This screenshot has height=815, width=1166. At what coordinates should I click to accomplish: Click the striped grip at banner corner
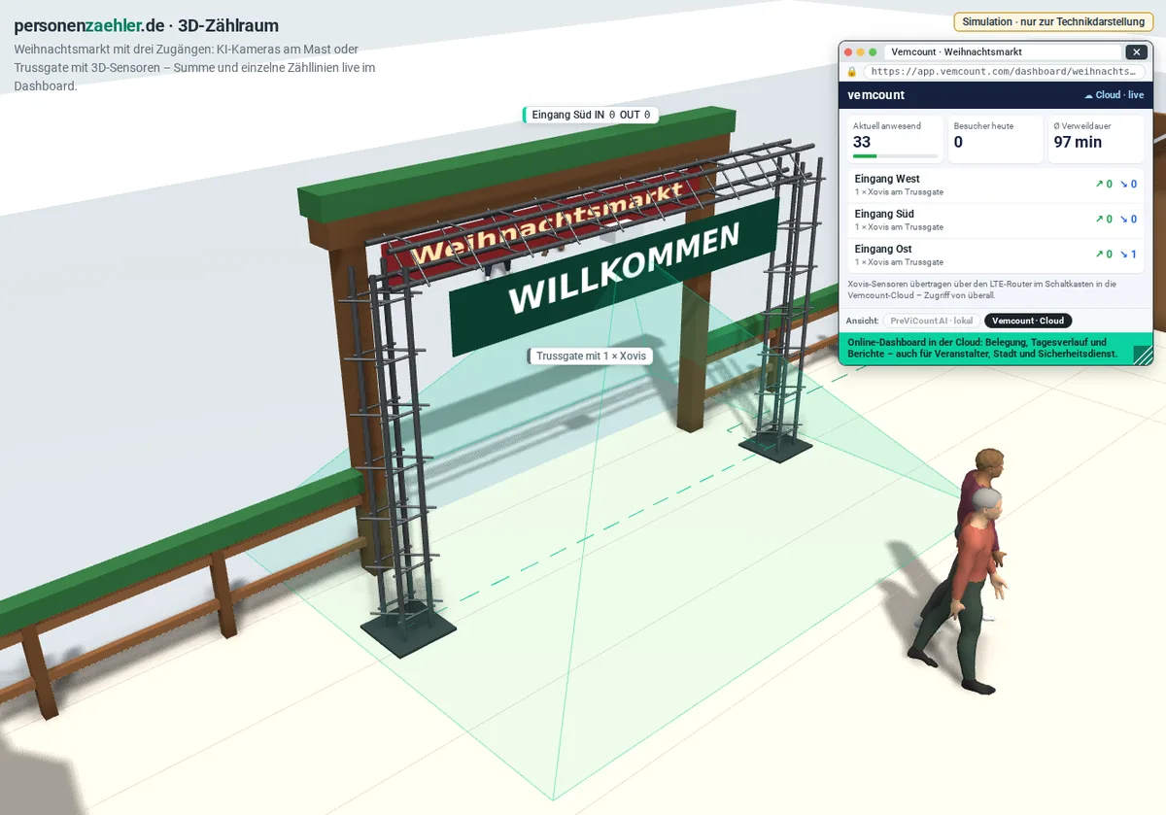[x=1143, y=354]
